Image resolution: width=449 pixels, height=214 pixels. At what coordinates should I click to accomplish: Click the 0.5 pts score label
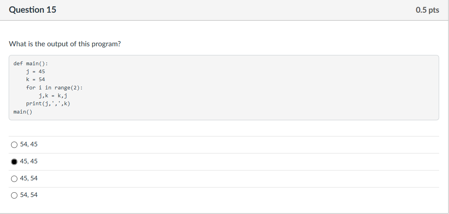(427, 10)
